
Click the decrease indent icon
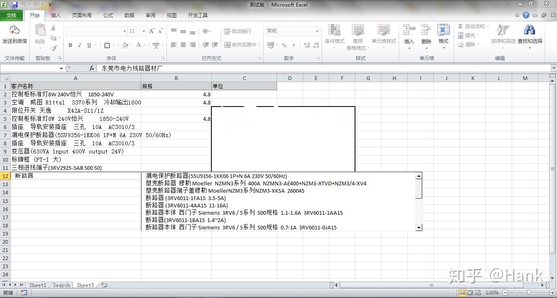click(206, 45)
